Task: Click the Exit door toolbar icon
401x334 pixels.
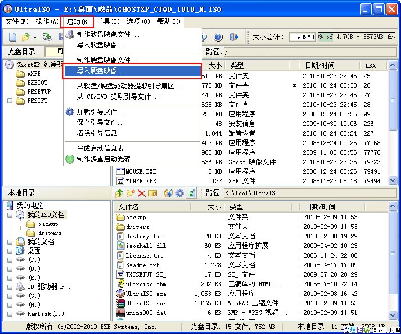Action: pos(234,37)
